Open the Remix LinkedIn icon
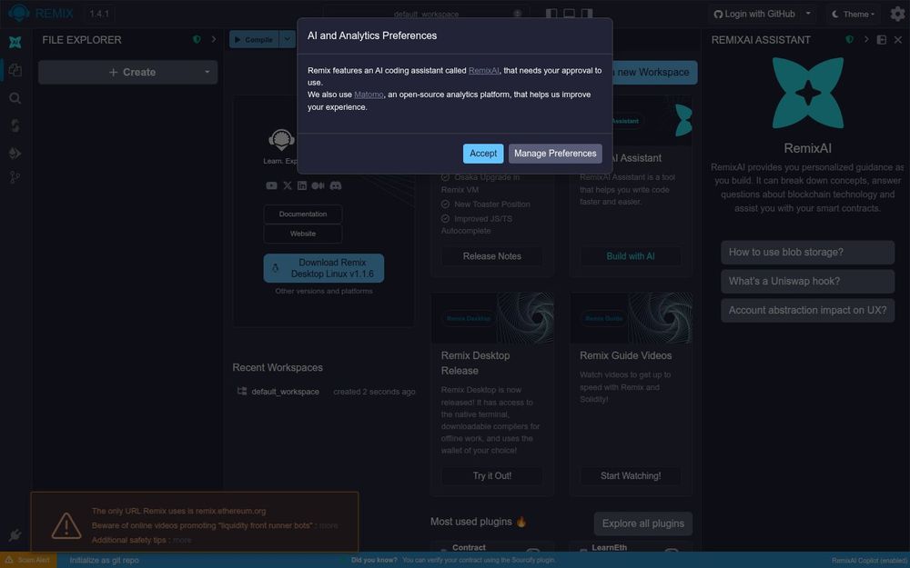 click(x=302, y=185)
